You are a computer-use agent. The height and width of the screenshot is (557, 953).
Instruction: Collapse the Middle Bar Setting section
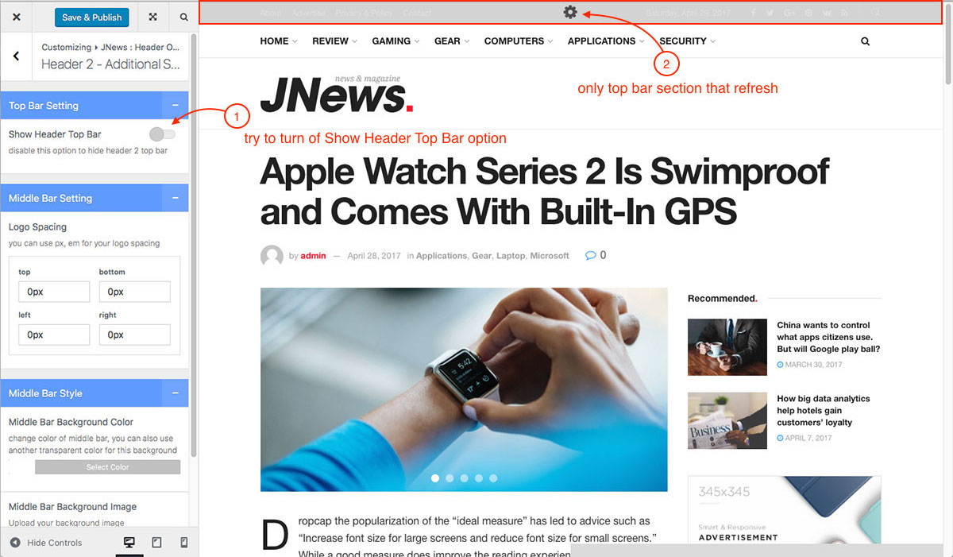pyautogui.click(x=175, y=199)
